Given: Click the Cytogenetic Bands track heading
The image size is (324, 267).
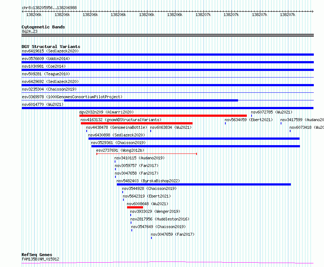Looking at the screenshot, I should tap(43, 27).
